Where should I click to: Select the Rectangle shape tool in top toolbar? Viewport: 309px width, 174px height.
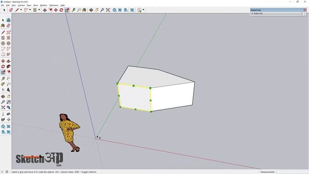coord(35,10)
